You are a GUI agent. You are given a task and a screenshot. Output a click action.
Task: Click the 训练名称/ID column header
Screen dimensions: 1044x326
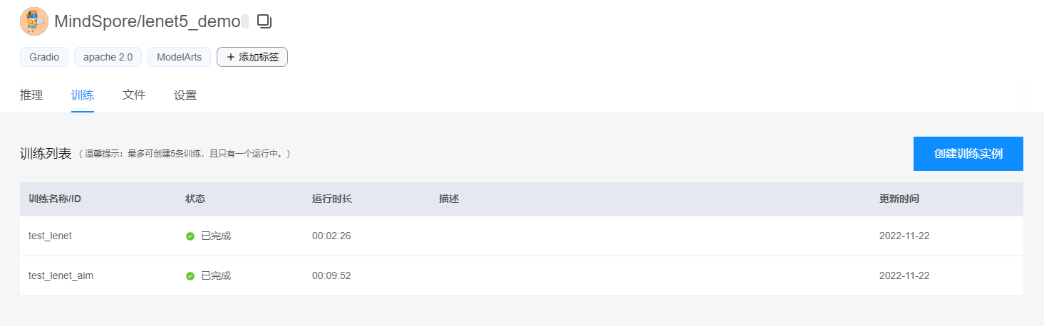54,199
